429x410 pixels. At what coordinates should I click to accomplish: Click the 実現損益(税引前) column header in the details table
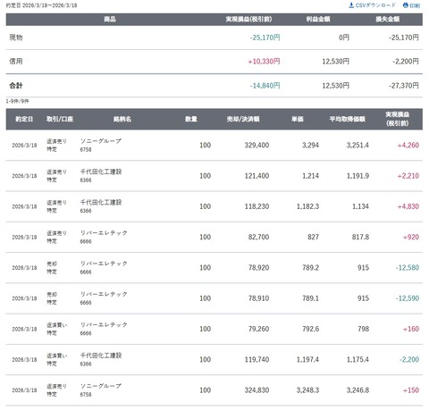point(398,119)
